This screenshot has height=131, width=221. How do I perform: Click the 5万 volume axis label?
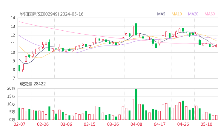pos(12,112)
